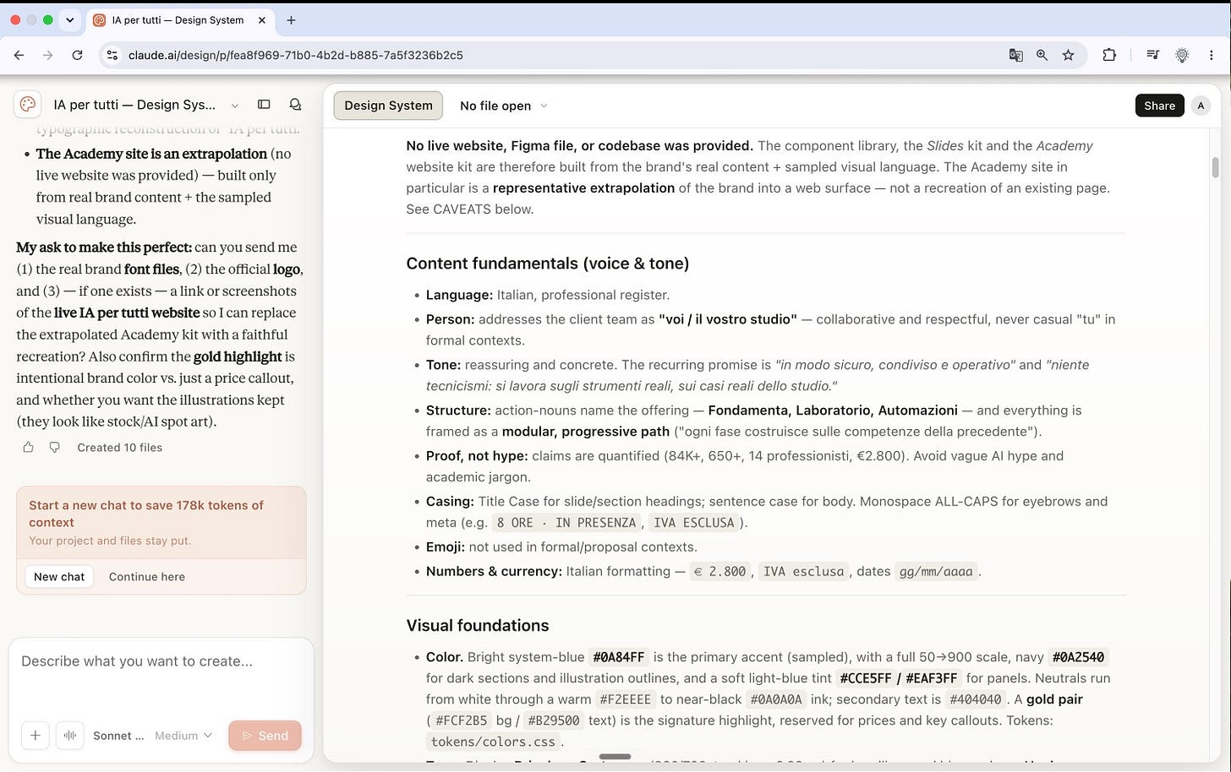The width and height of the screenshot is (1231, 772).
Task: Click the #0A0A0A ink color code
Action: (774, 699)
